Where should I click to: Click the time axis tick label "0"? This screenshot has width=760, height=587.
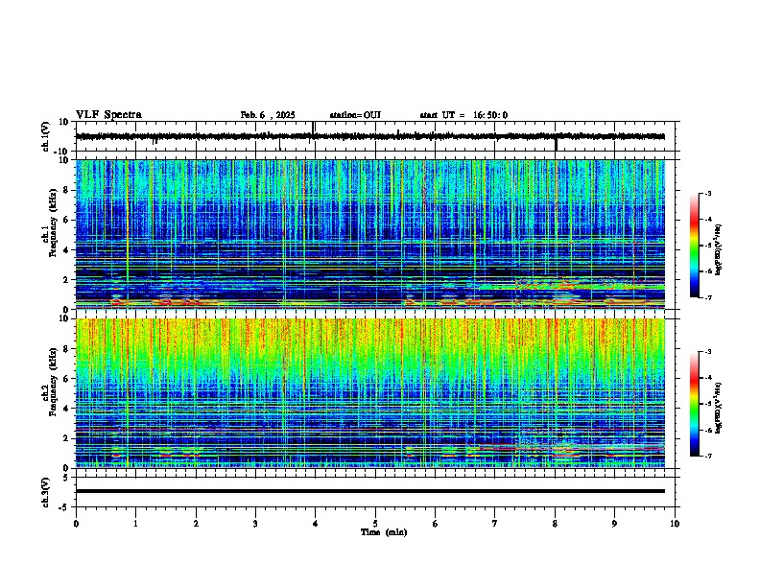[76, 524]
